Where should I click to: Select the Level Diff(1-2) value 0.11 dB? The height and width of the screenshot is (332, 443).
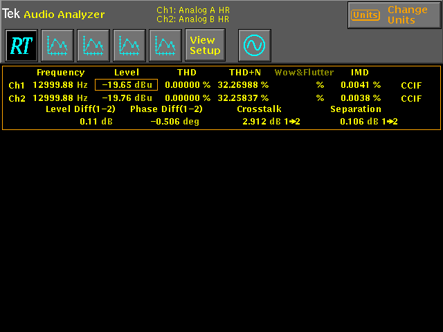[x=96, y=122]
